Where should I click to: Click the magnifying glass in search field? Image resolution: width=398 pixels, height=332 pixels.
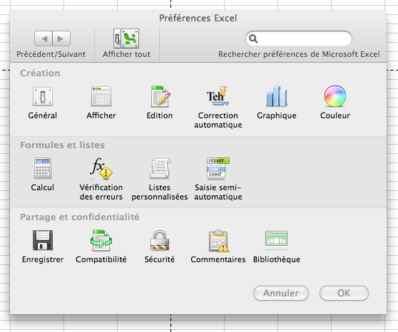pos(253,38)
